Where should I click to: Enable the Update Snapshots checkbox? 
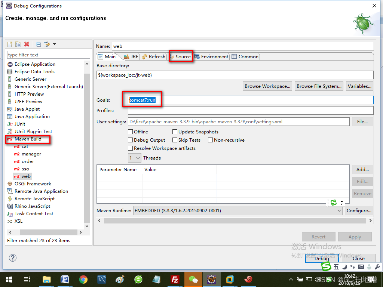(x=175, y=132)
